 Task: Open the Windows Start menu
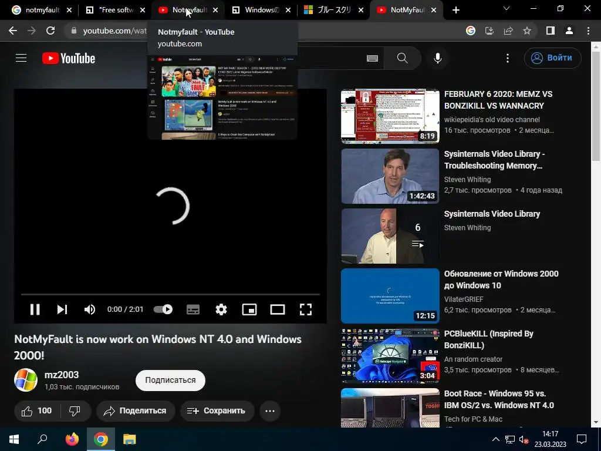14,439
